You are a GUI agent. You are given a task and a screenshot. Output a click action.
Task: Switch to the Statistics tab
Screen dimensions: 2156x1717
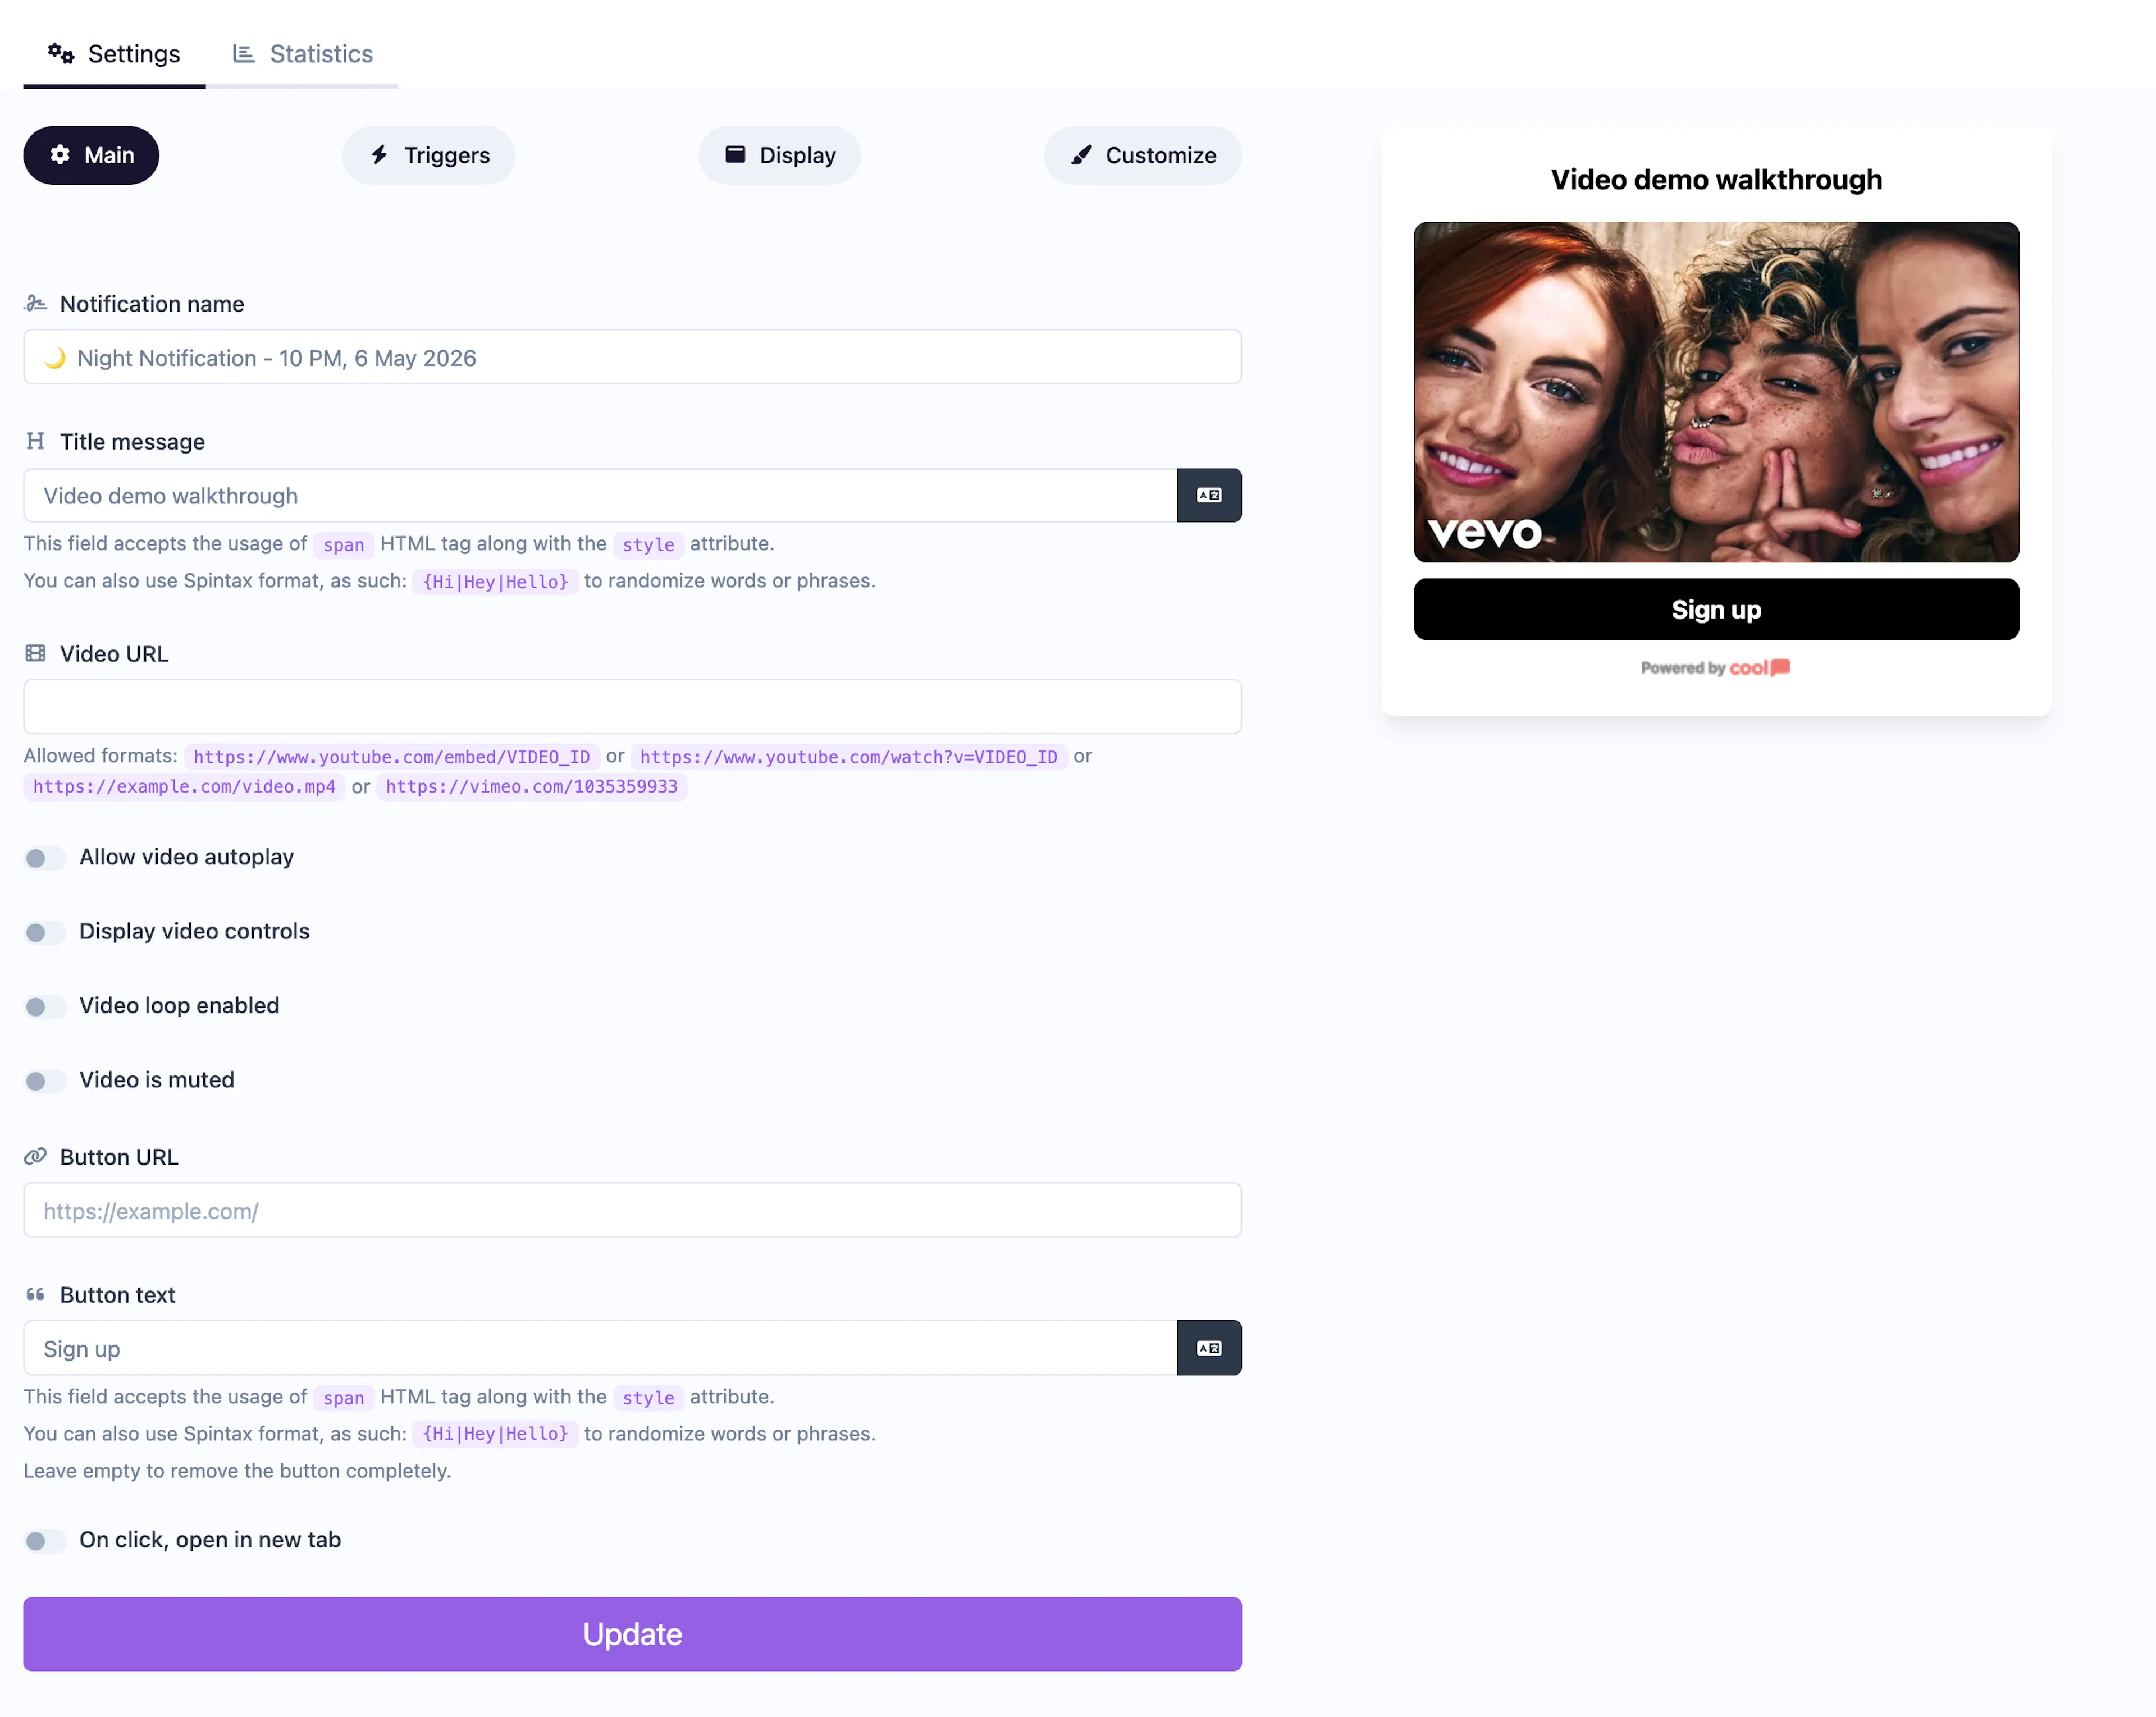[x=302, y=54]
